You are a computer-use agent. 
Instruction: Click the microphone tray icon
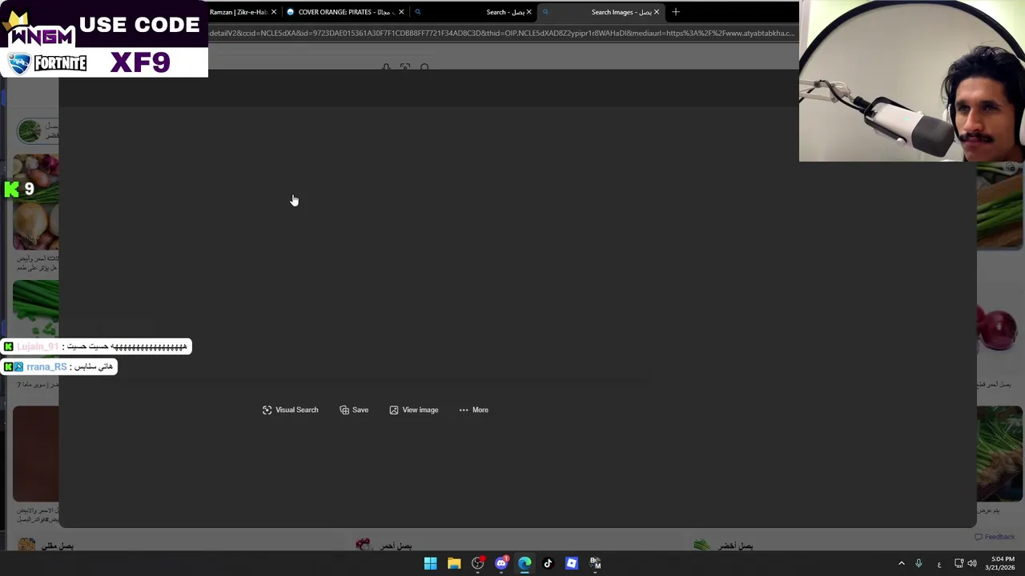[918, 563]
